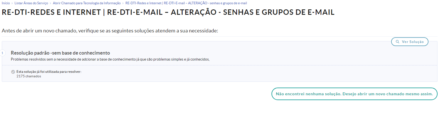Open Listar Áreas do Serviço breadcrumb
The image size is (441, 120).
pyautogui.click(x=31, y=3)
